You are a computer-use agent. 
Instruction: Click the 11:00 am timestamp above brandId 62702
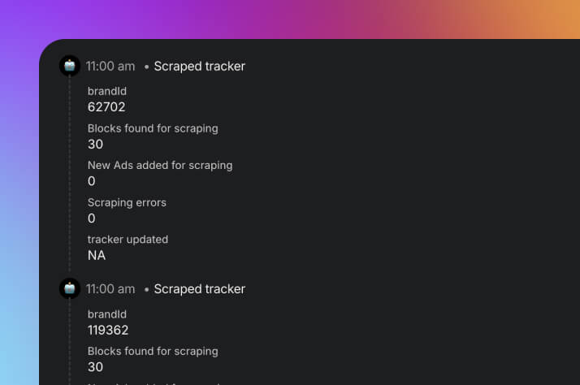tap(110, 67)
